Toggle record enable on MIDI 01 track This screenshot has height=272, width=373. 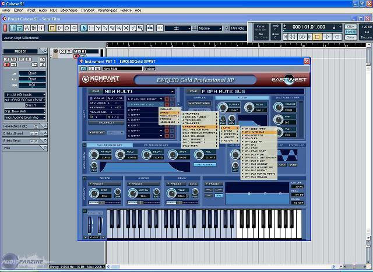point(76,56)
